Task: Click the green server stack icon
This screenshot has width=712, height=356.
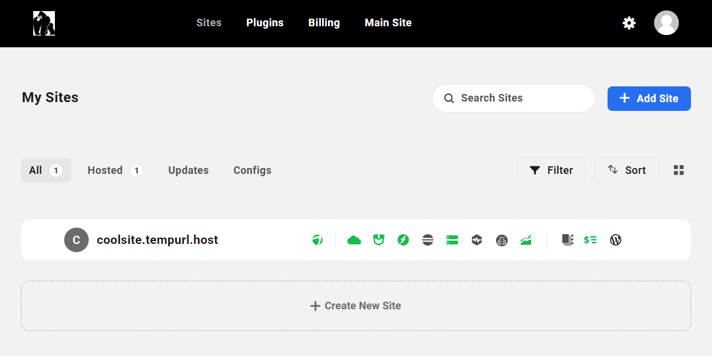Action: [452, 240]
